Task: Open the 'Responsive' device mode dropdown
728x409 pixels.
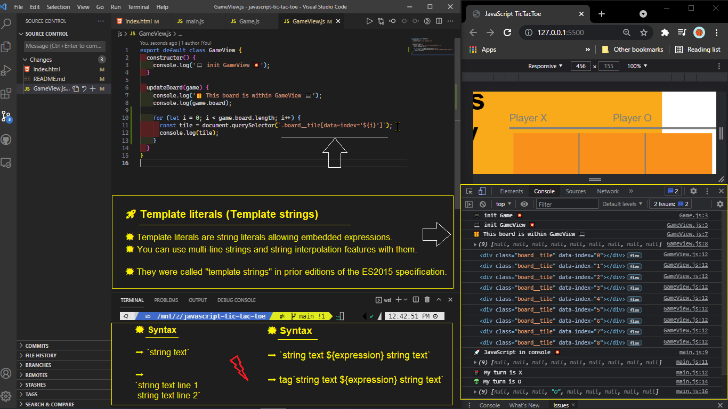Action: [545, 66]
